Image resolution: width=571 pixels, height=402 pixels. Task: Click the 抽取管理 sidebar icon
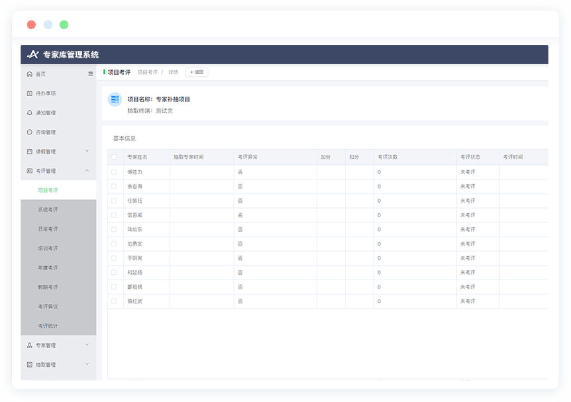(29, 364)
